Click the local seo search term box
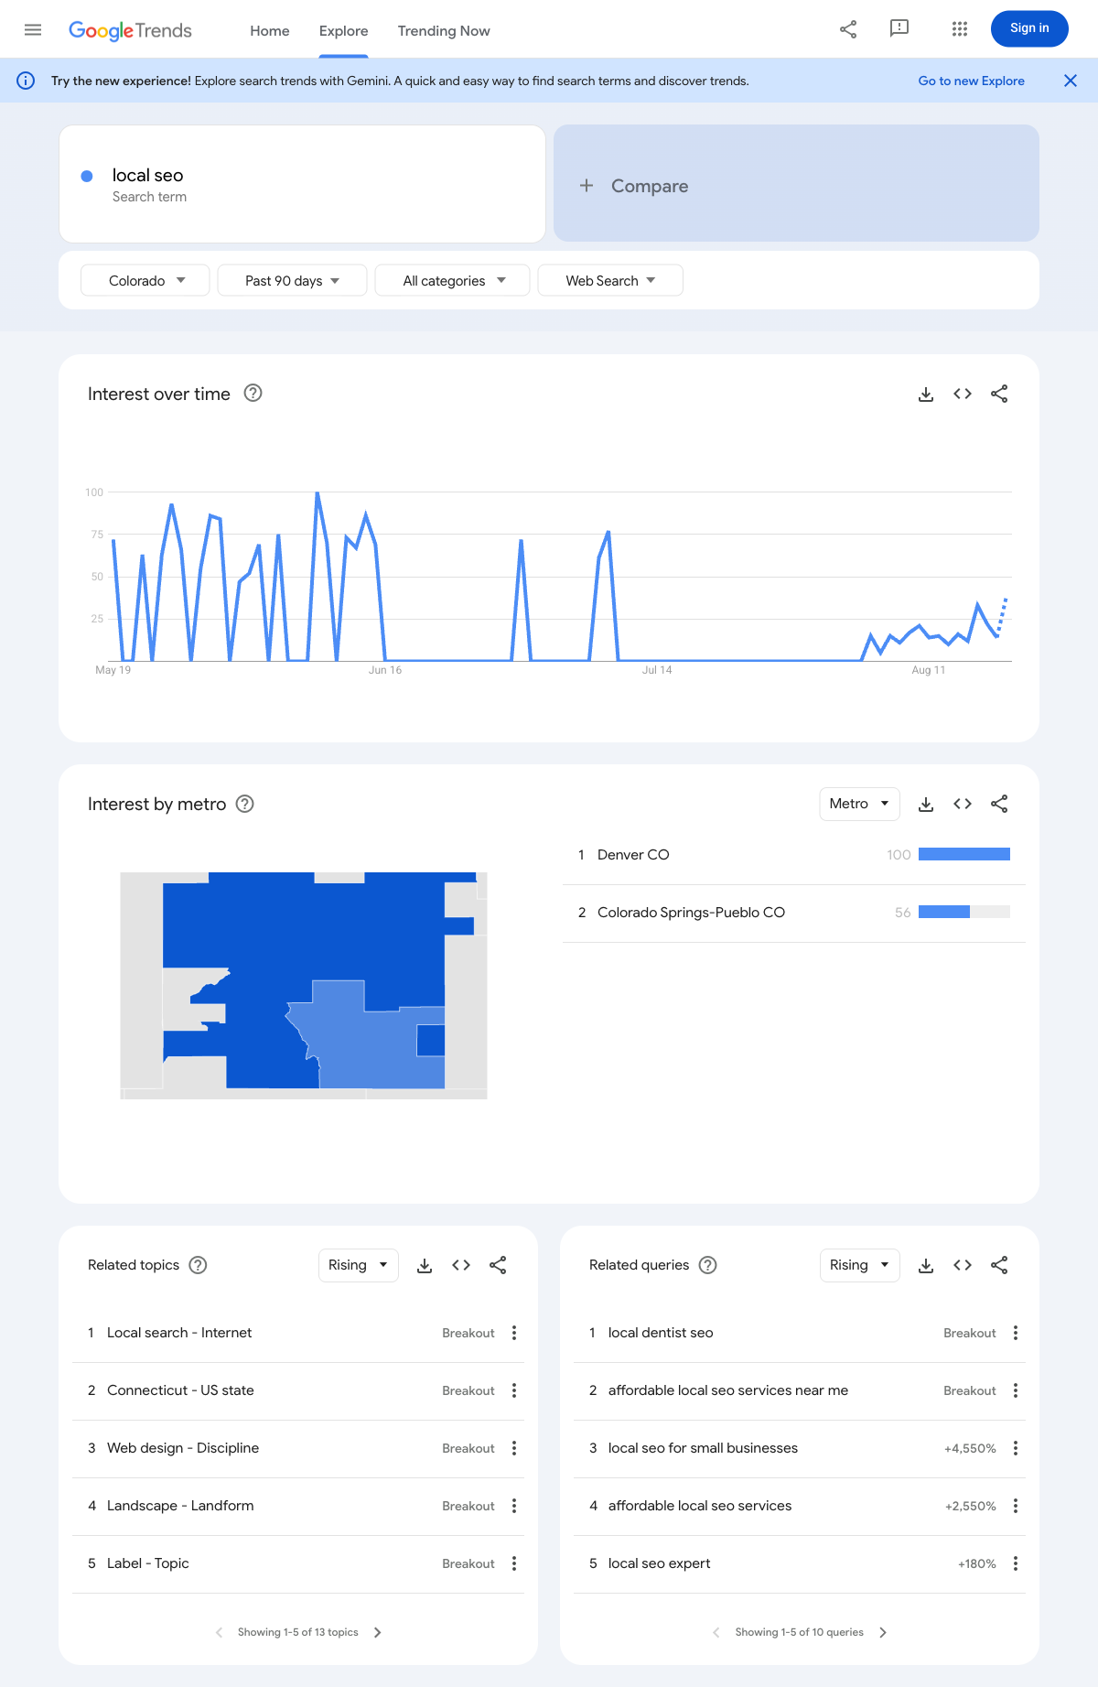Viewport: 1098px width, 1687px height. (302, 184)
